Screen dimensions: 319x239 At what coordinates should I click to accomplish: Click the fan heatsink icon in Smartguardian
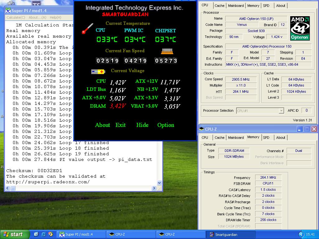click(x=167, y=51)
